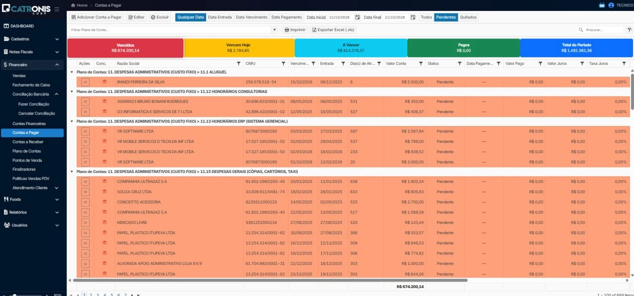Filter the Data Pagamento column
This screenshot has height=296, width=634.
(498, 64)
